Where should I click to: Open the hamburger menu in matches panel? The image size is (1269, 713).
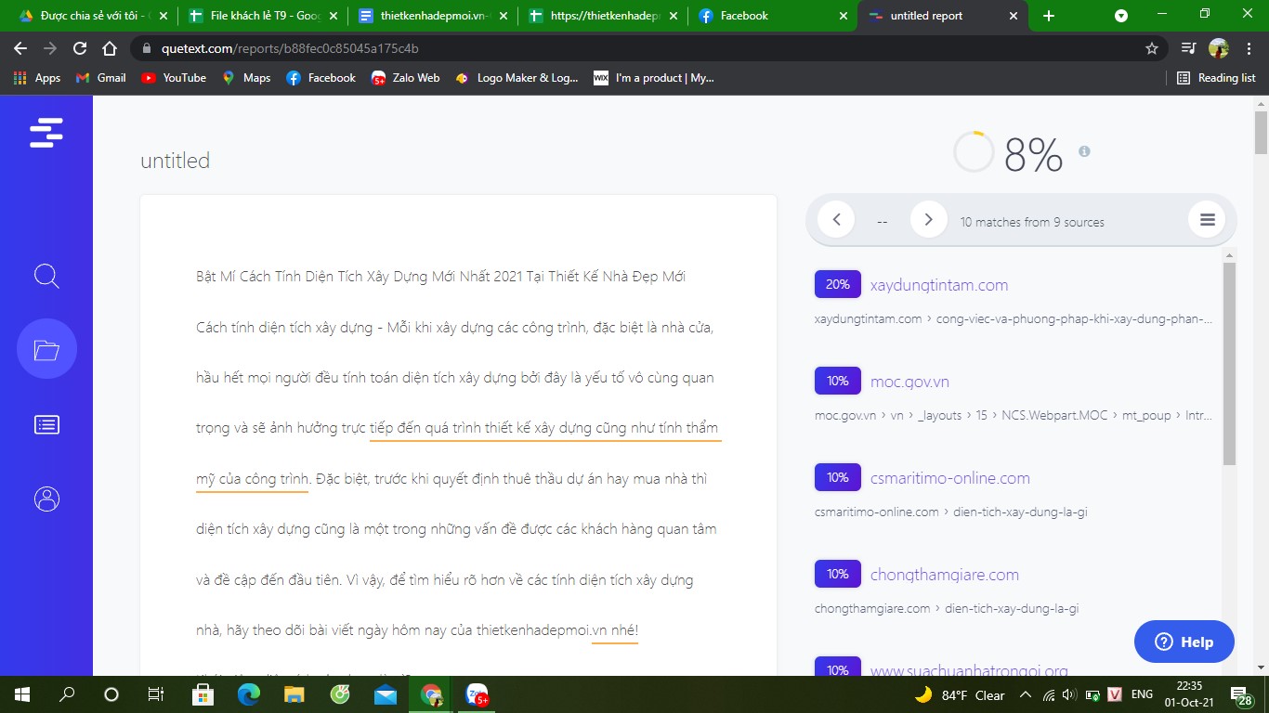click(1207, 221)
